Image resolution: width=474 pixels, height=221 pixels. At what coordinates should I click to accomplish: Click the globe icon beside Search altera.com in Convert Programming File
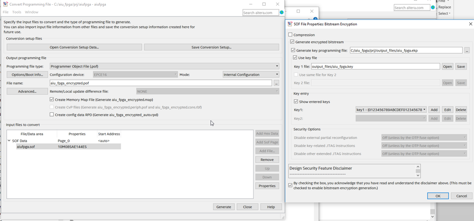282,12
